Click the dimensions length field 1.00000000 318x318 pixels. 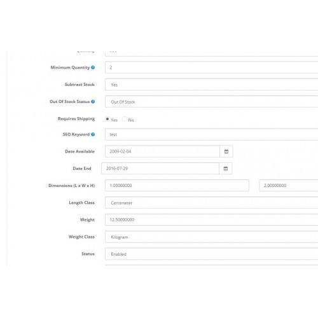click(177, 186)
